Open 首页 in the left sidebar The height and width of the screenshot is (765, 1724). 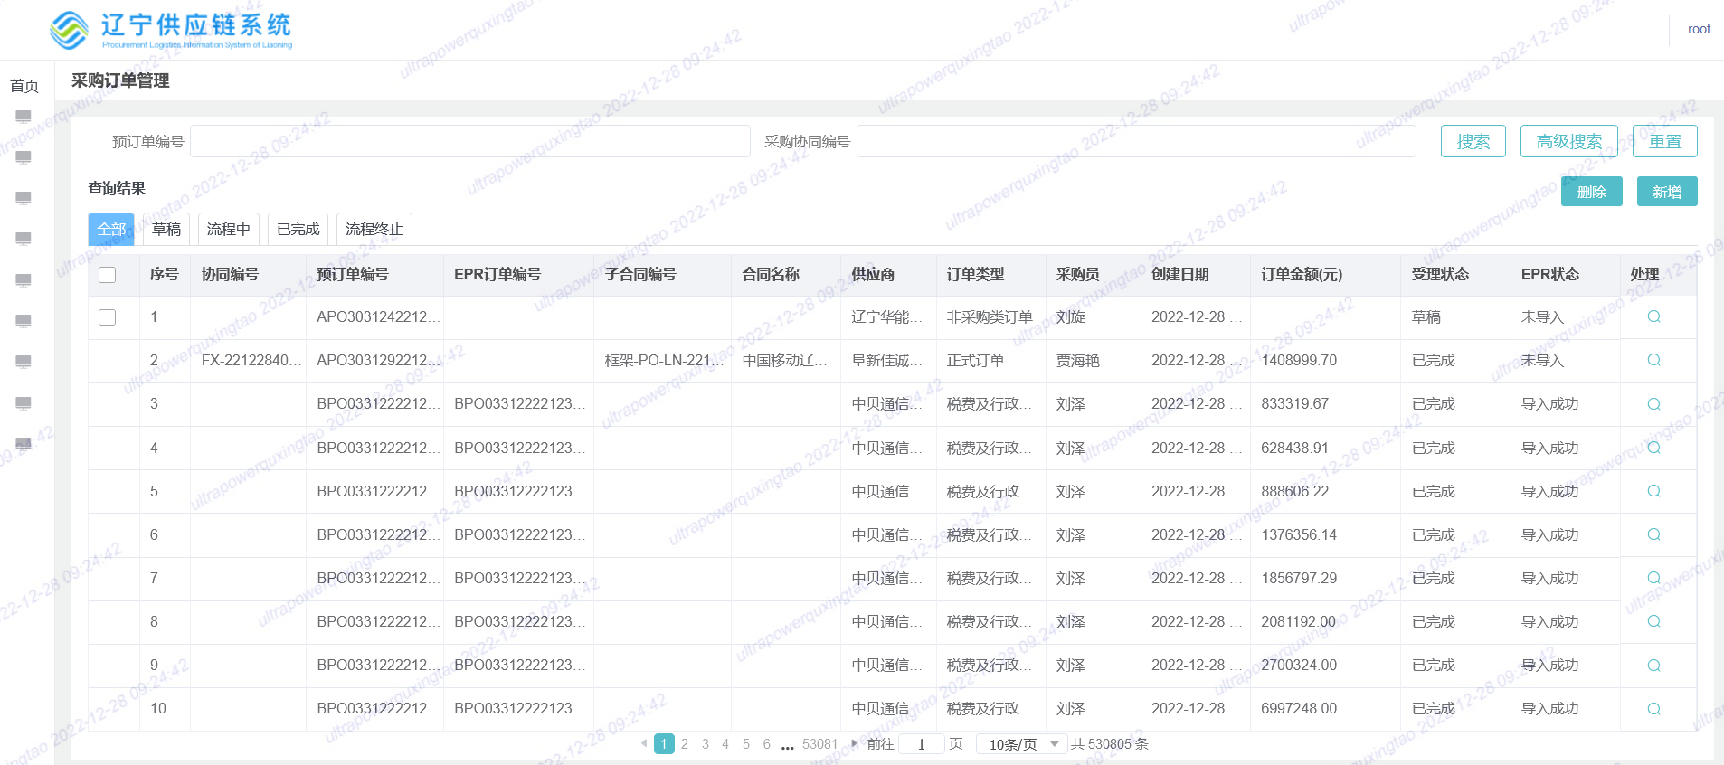click(24, 86)
